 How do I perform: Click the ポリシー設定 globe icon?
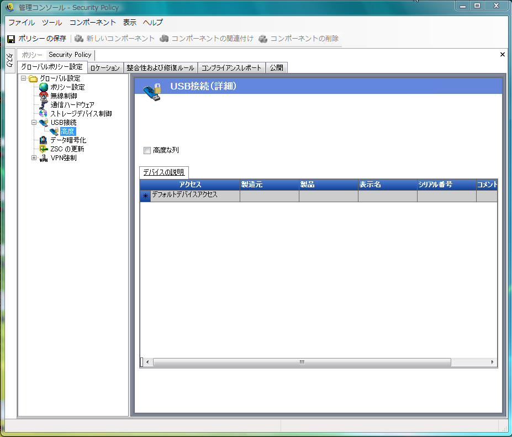click(x=44, y=87)
